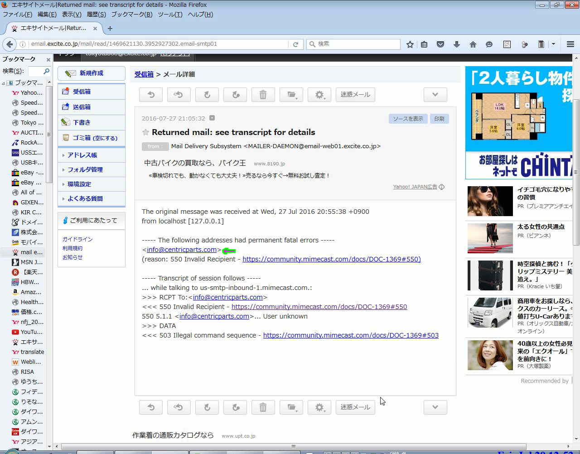
Task: Click the reply icon in top mail toolbar
Action: pos(151,95)
